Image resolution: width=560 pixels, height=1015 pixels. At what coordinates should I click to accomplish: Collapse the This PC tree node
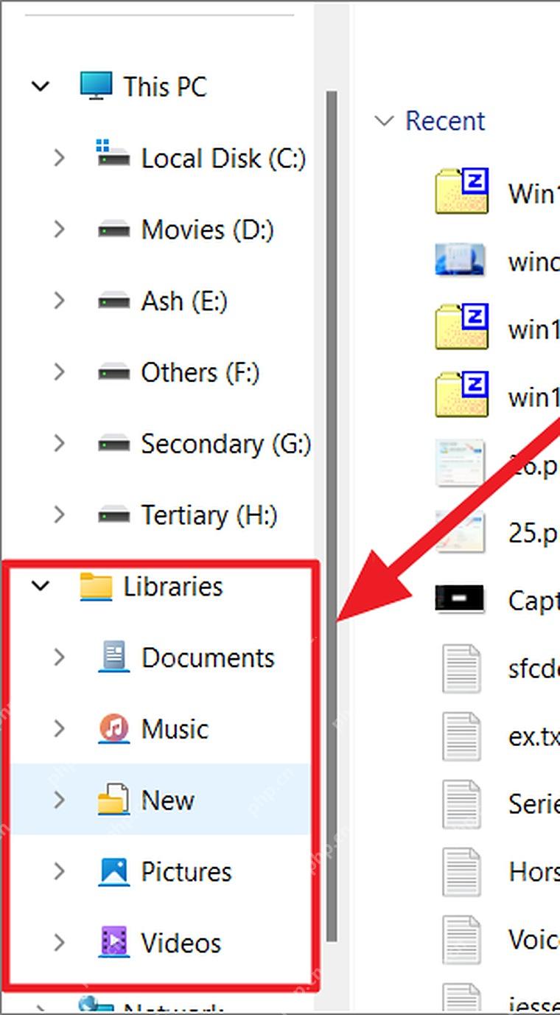[41, 86]
